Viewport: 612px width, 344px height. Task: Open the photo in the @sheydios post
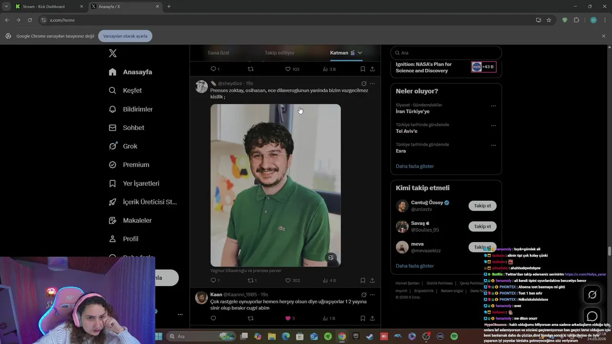pyautogui.click(x=275, y=185)
